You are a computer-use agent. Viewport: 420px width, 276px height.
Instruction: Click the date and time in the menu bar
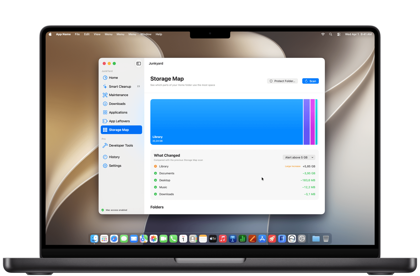(358, 34)
